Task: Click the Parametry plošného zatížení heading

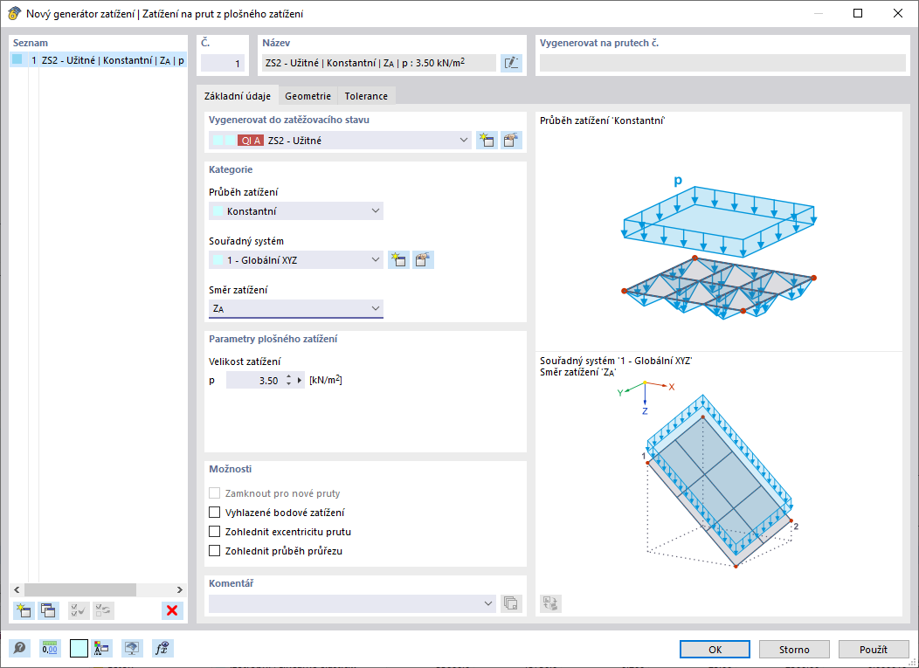Action: 273,339
